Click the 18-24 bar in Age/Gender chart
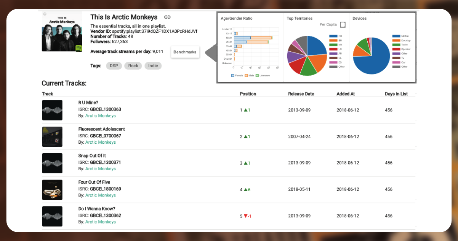The image size is (458, 241). (x=253, y=38)
